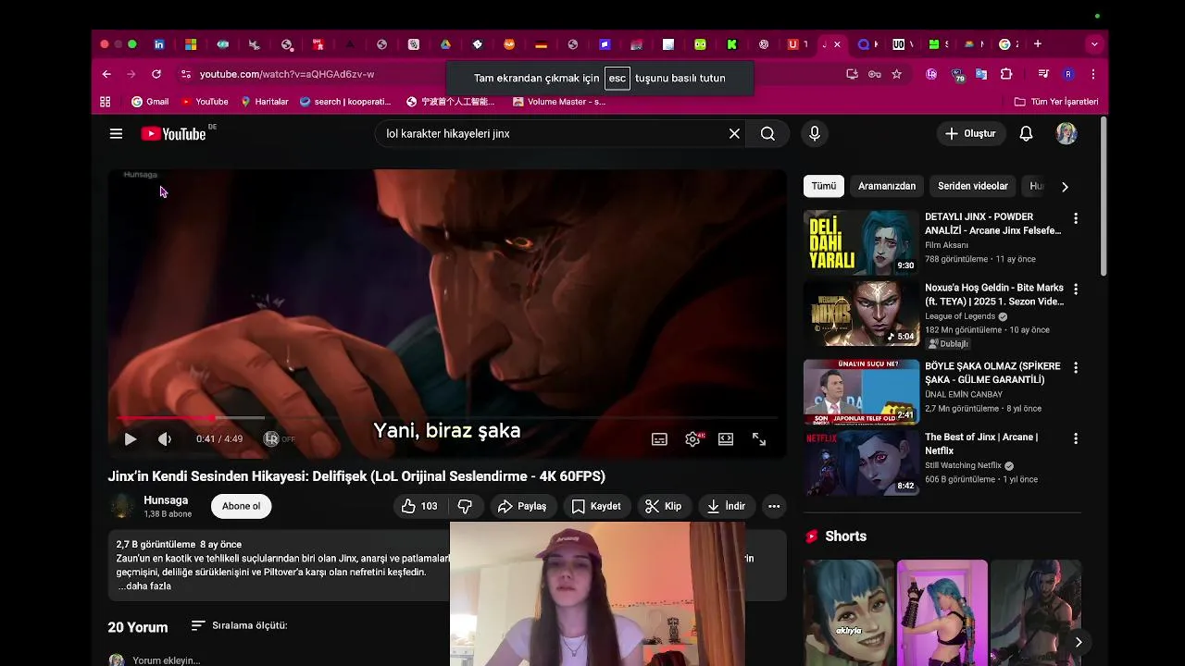
Task: Toggle the LR extension OFF switch in player
Action: [x=279, y=439]
